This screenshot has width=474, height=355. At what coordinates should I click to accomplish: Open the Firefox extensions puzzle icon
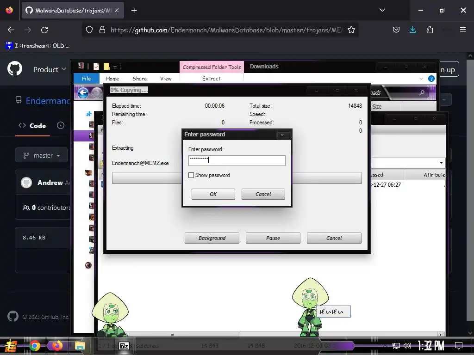pos(430,30)
